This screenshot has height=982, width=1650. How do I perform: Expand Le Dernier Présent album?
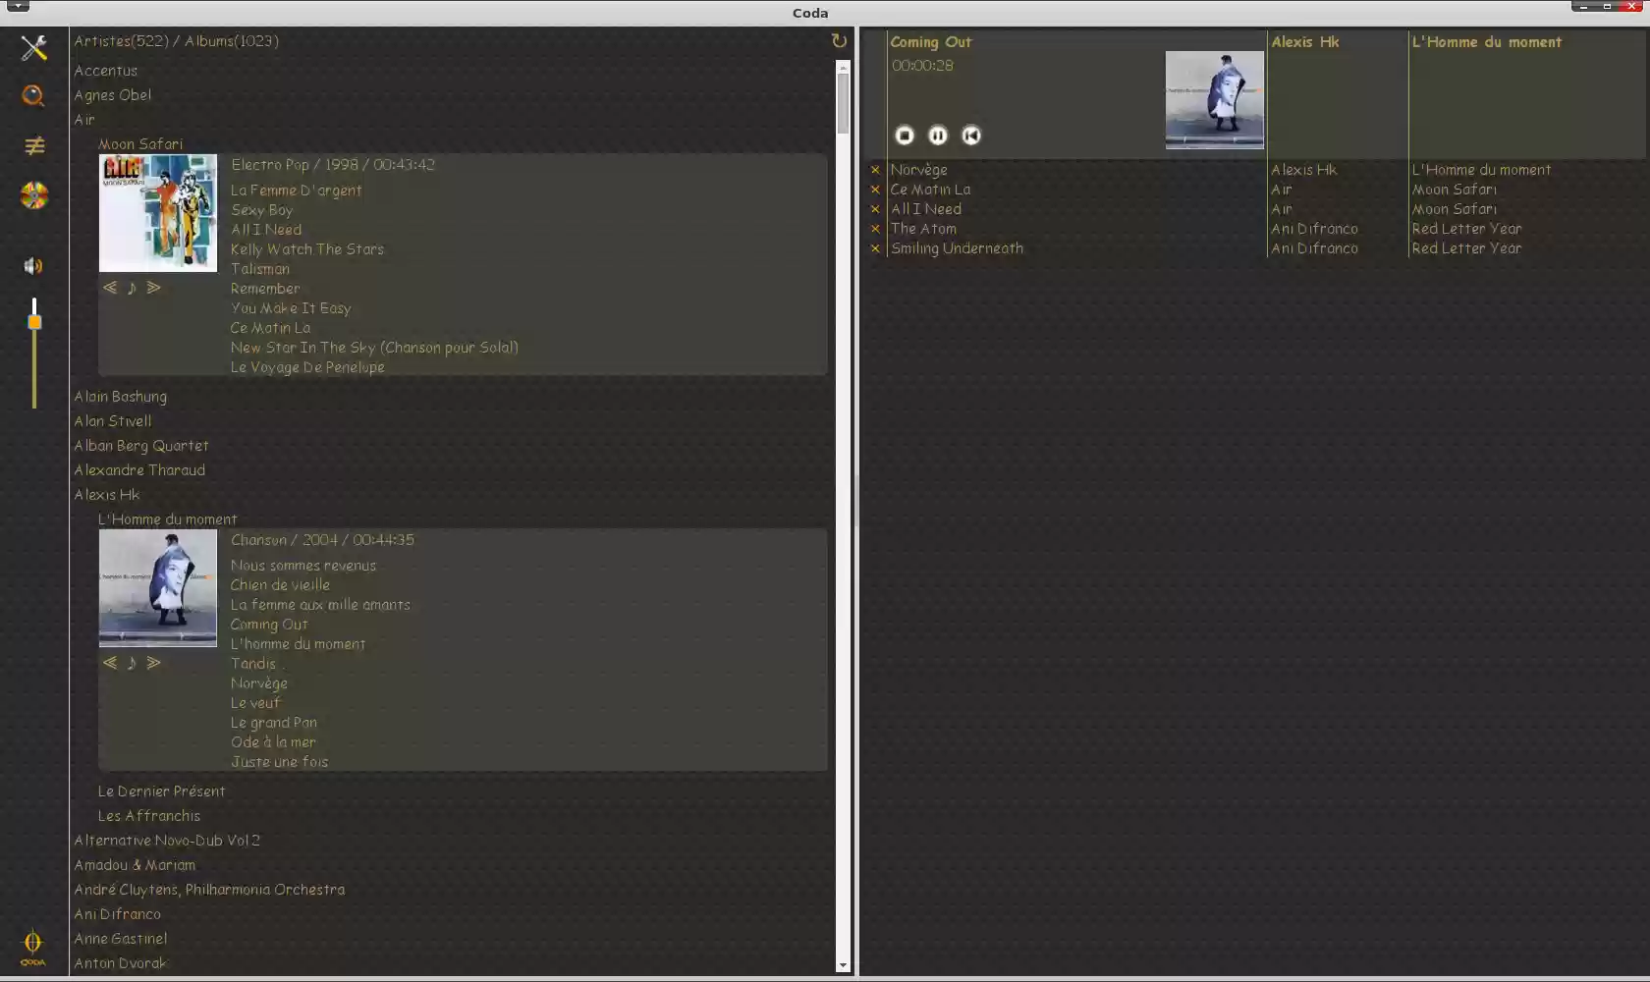tap(162, 791)
